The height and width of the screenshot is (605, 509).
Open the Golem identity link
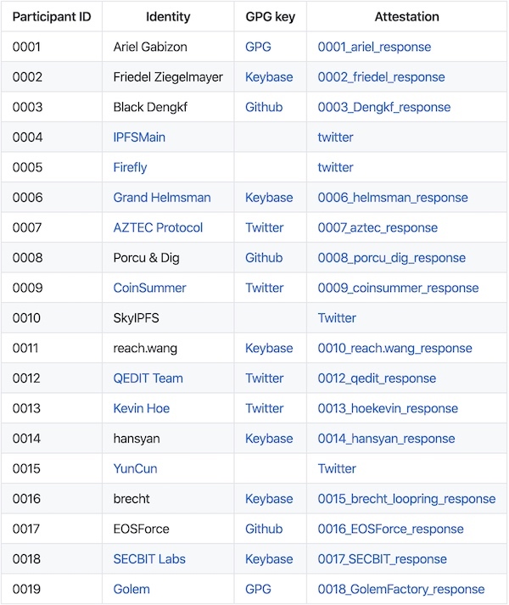tap(131, 589)
